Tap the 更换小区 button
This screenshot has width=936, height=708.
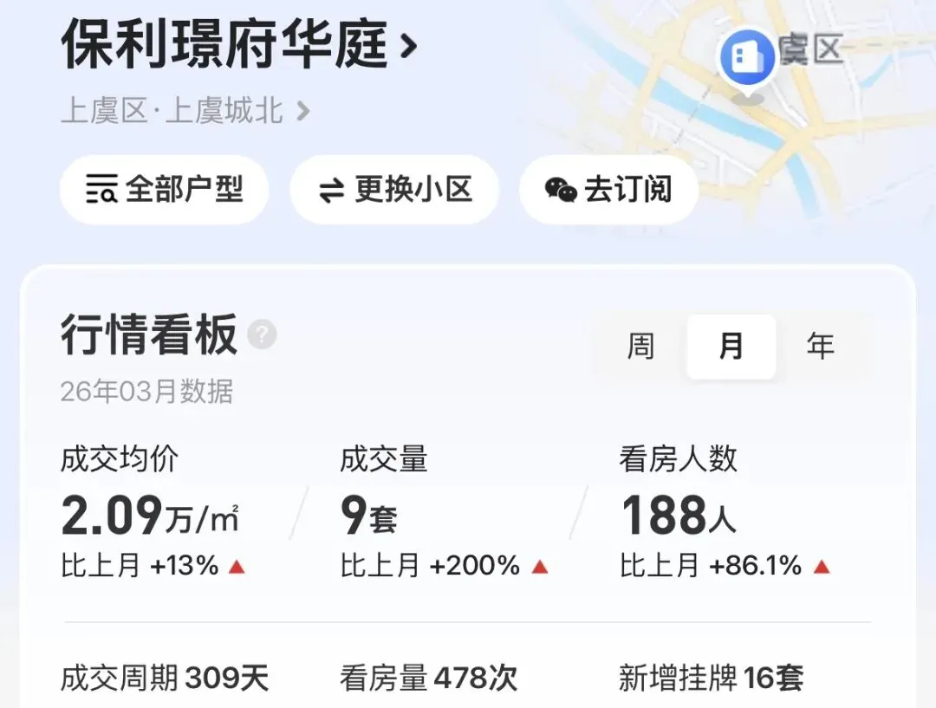point(394,190)
